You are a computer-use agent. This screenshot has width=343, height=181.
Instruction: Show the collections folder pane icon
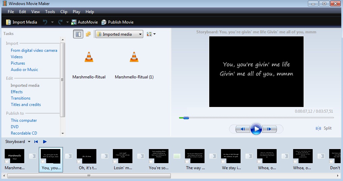tap(88, 34)
